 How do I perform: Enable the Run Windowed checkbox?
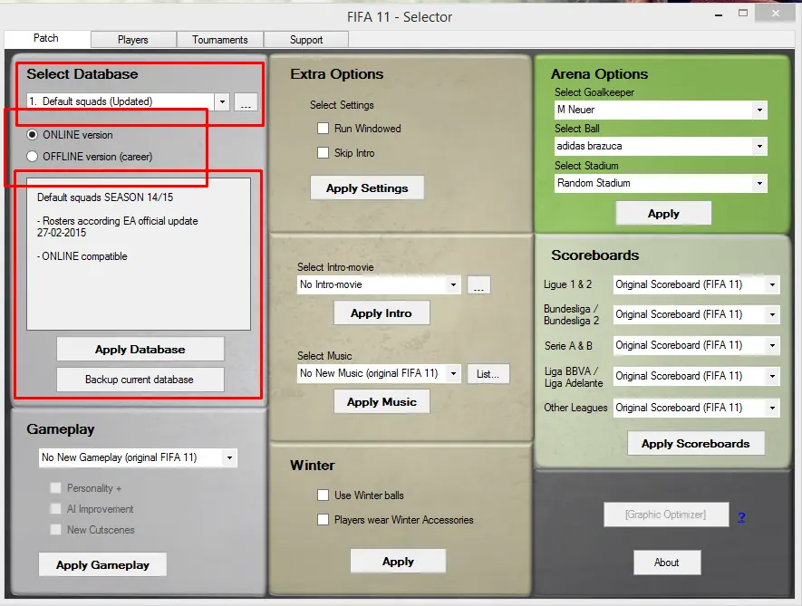click(323, 129)
